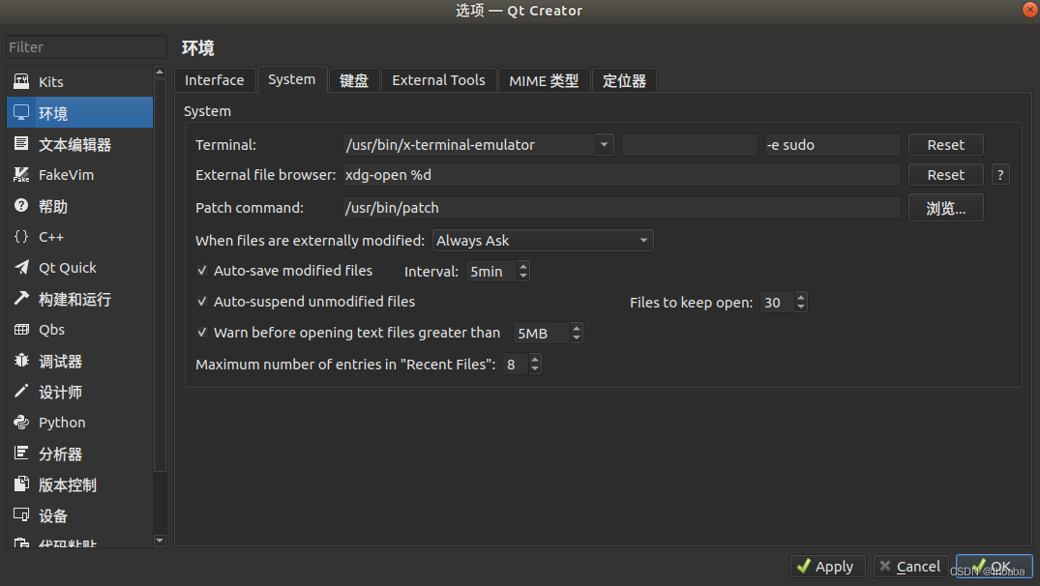Click Reset button for External file browser
Screen dimensions: 1040x586
[x=946, y=175]
